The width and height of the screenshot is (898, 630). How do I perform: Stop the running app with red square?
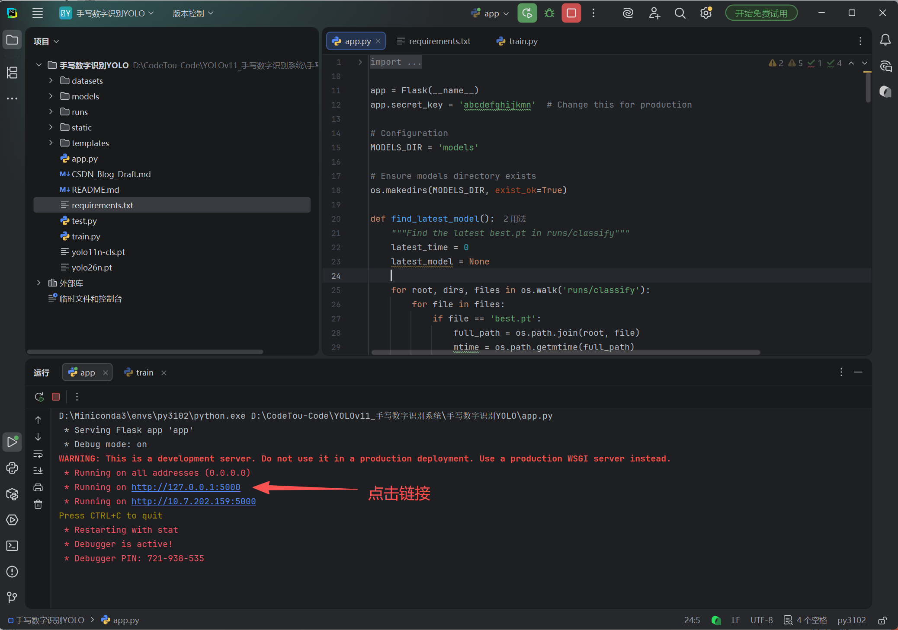click(571, 13)
